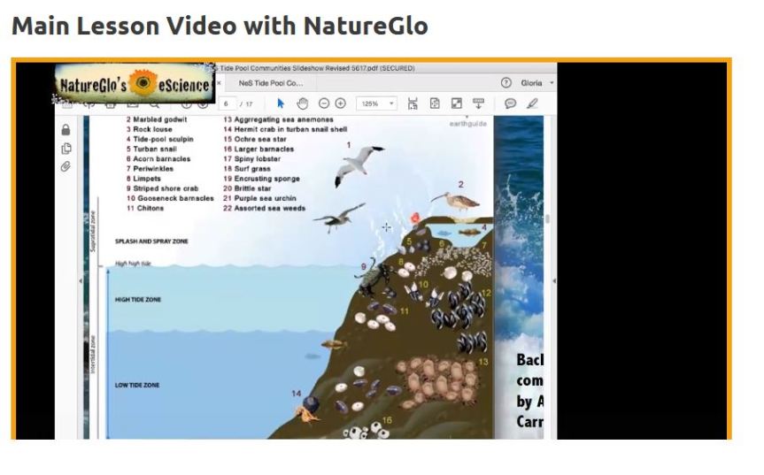Viewport: 764px width, 475px height.
Task: Open the 125% zoom level dropdown
Action: pos(376,103)
